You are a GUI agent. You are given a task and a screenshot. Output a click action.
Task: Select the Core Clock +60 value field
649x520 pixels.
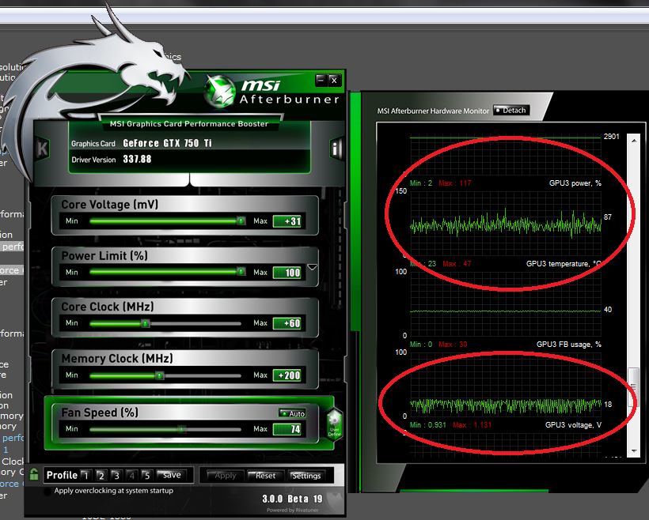(289, 323)
